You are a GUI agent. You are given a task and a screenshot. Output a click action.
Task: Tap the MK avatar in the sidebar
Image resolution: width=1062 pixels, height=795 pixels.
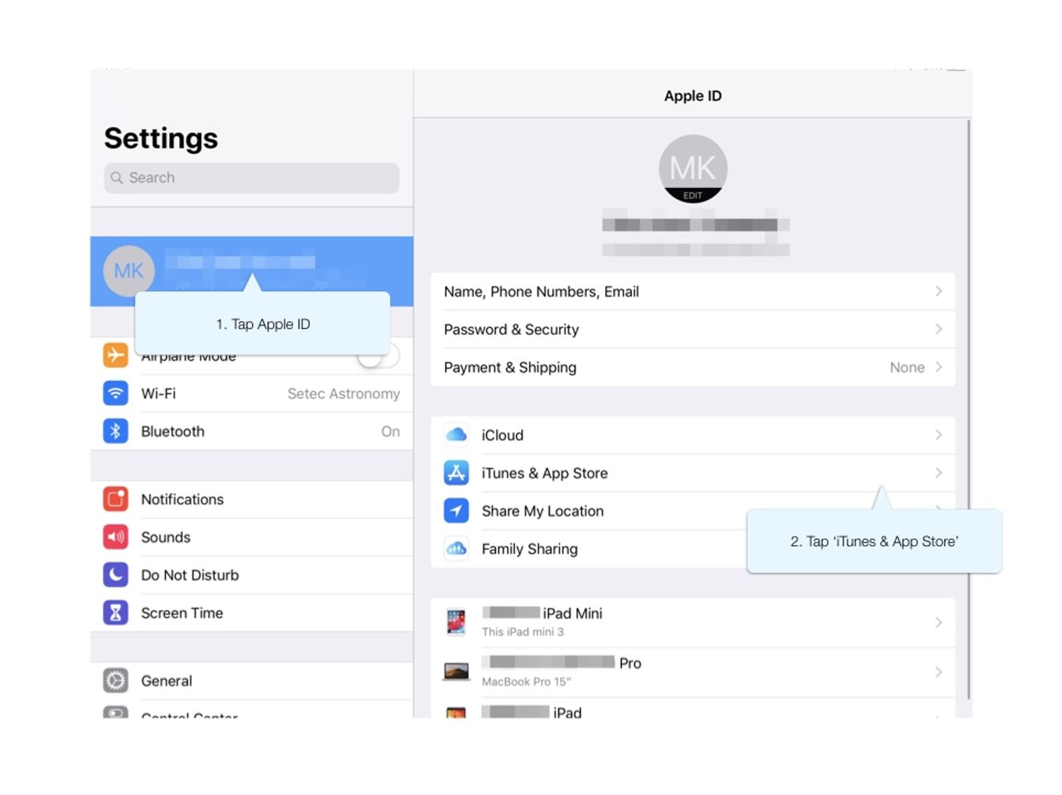(x=129, y=271)
